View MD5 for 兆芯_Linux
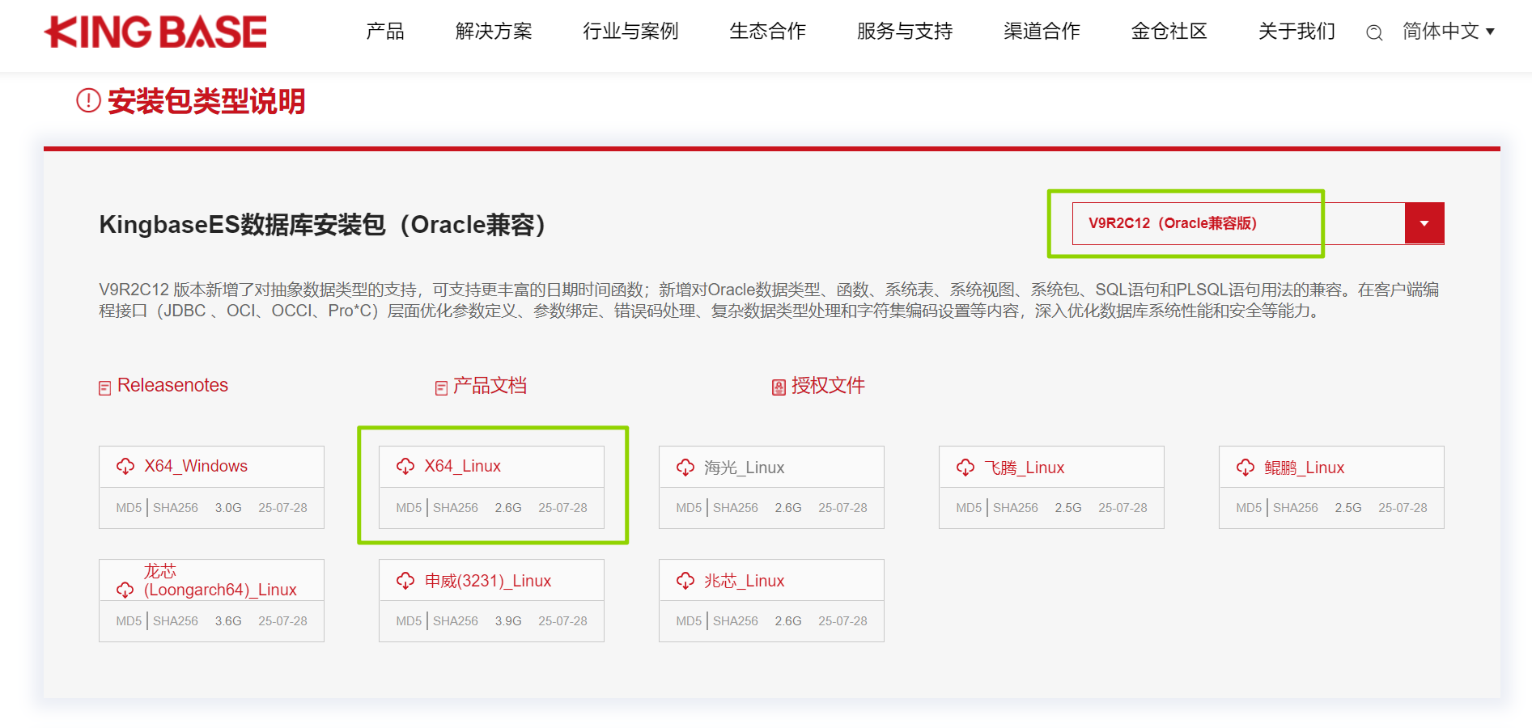Image resolution: width=1532 pixels, height=728 pixels. (689, 621)
